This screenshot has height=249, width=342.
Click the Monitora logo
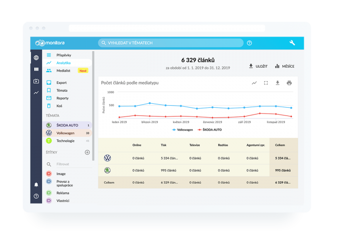click(50, 43)
